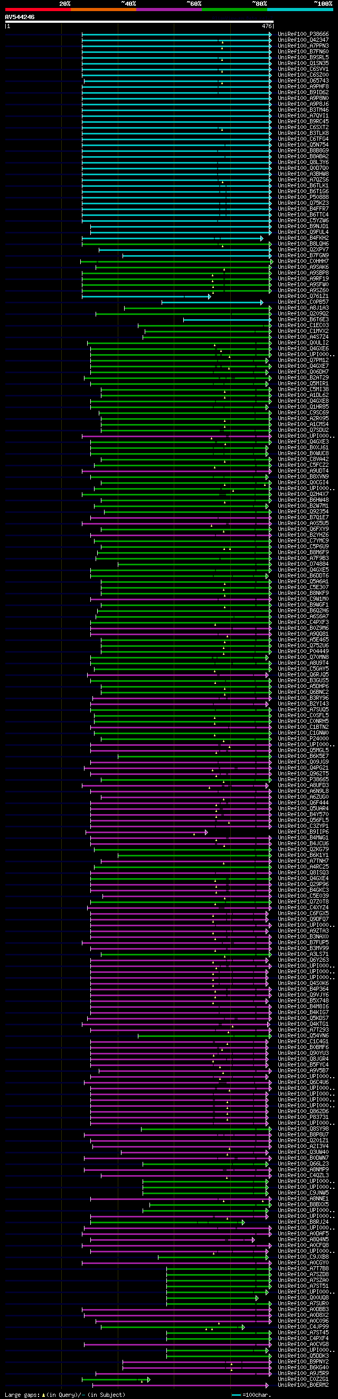Screen dimensions: 338x1399
Task: Select the UniRef100_B9ID62 label
Action: coord(303,92)
